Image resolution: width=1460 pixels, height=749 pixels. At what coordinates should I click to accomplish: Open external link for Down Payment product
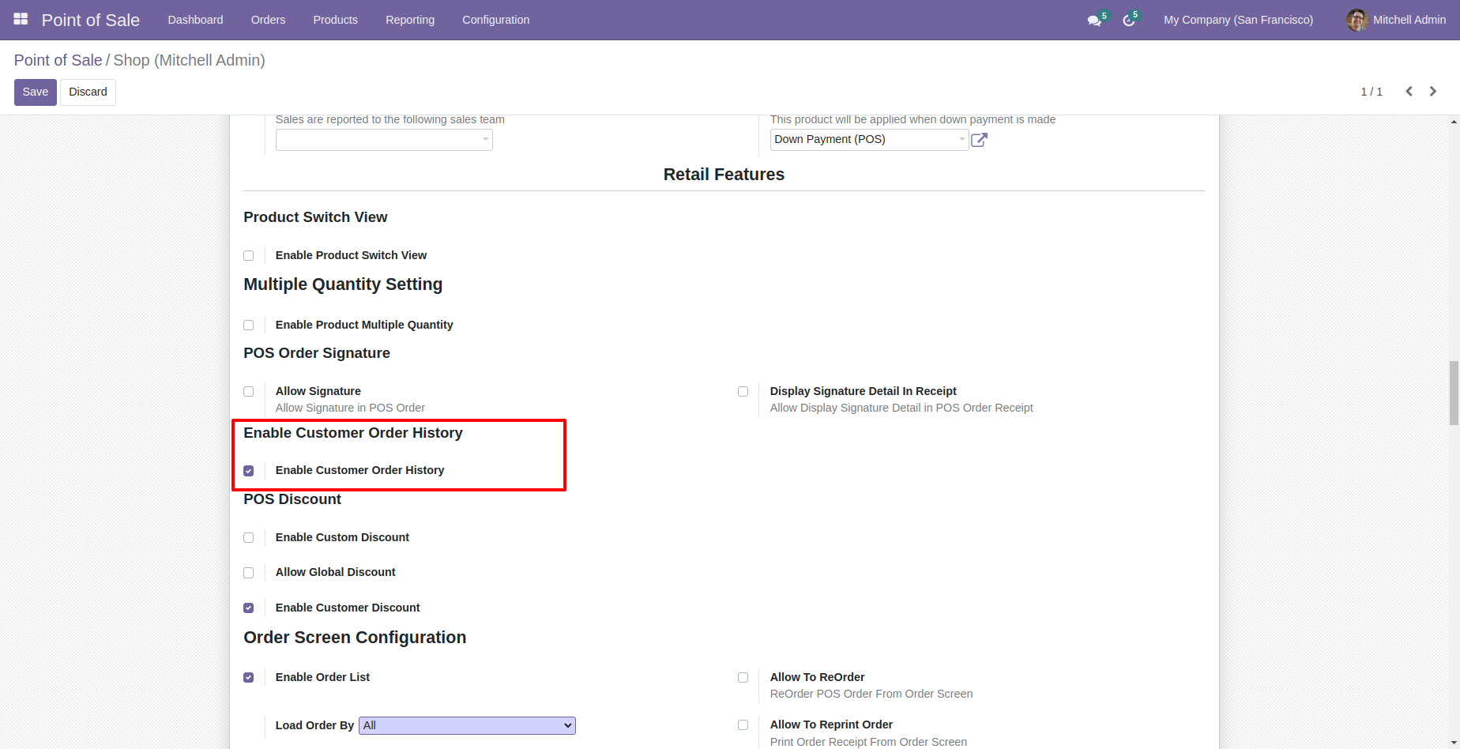[979, 140]
